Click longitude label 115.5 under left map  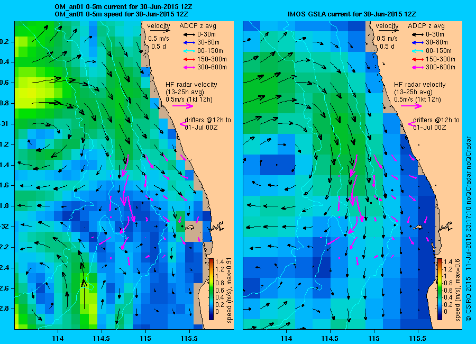tap(189, 339)
